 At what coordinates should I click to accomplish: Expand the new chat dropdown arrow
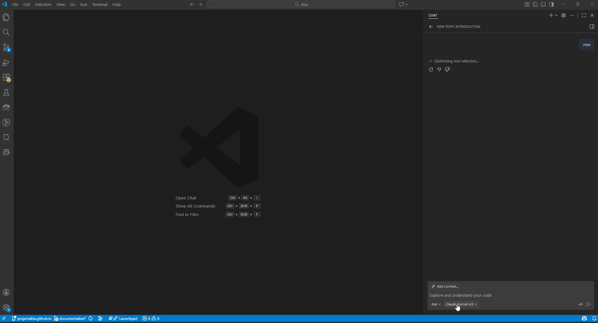pyautogui.click(x=556, y=15)
